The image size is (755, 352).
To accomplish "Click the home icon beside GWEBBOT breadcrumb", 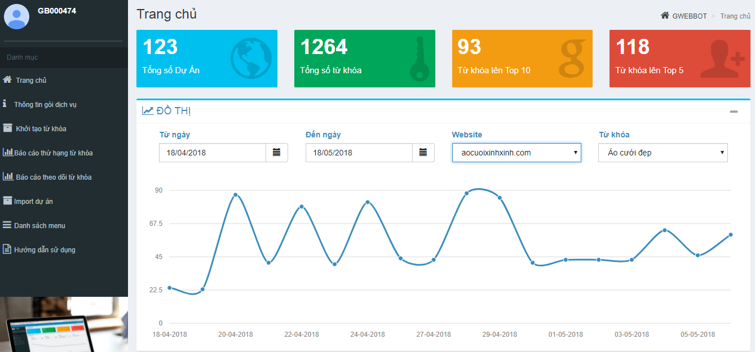I will [665, 16].
